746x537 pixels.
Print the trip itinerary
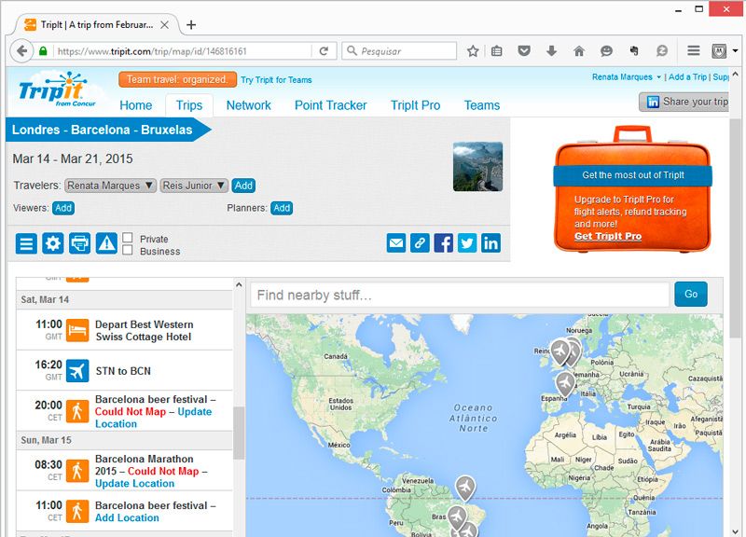tap(80, 243)
